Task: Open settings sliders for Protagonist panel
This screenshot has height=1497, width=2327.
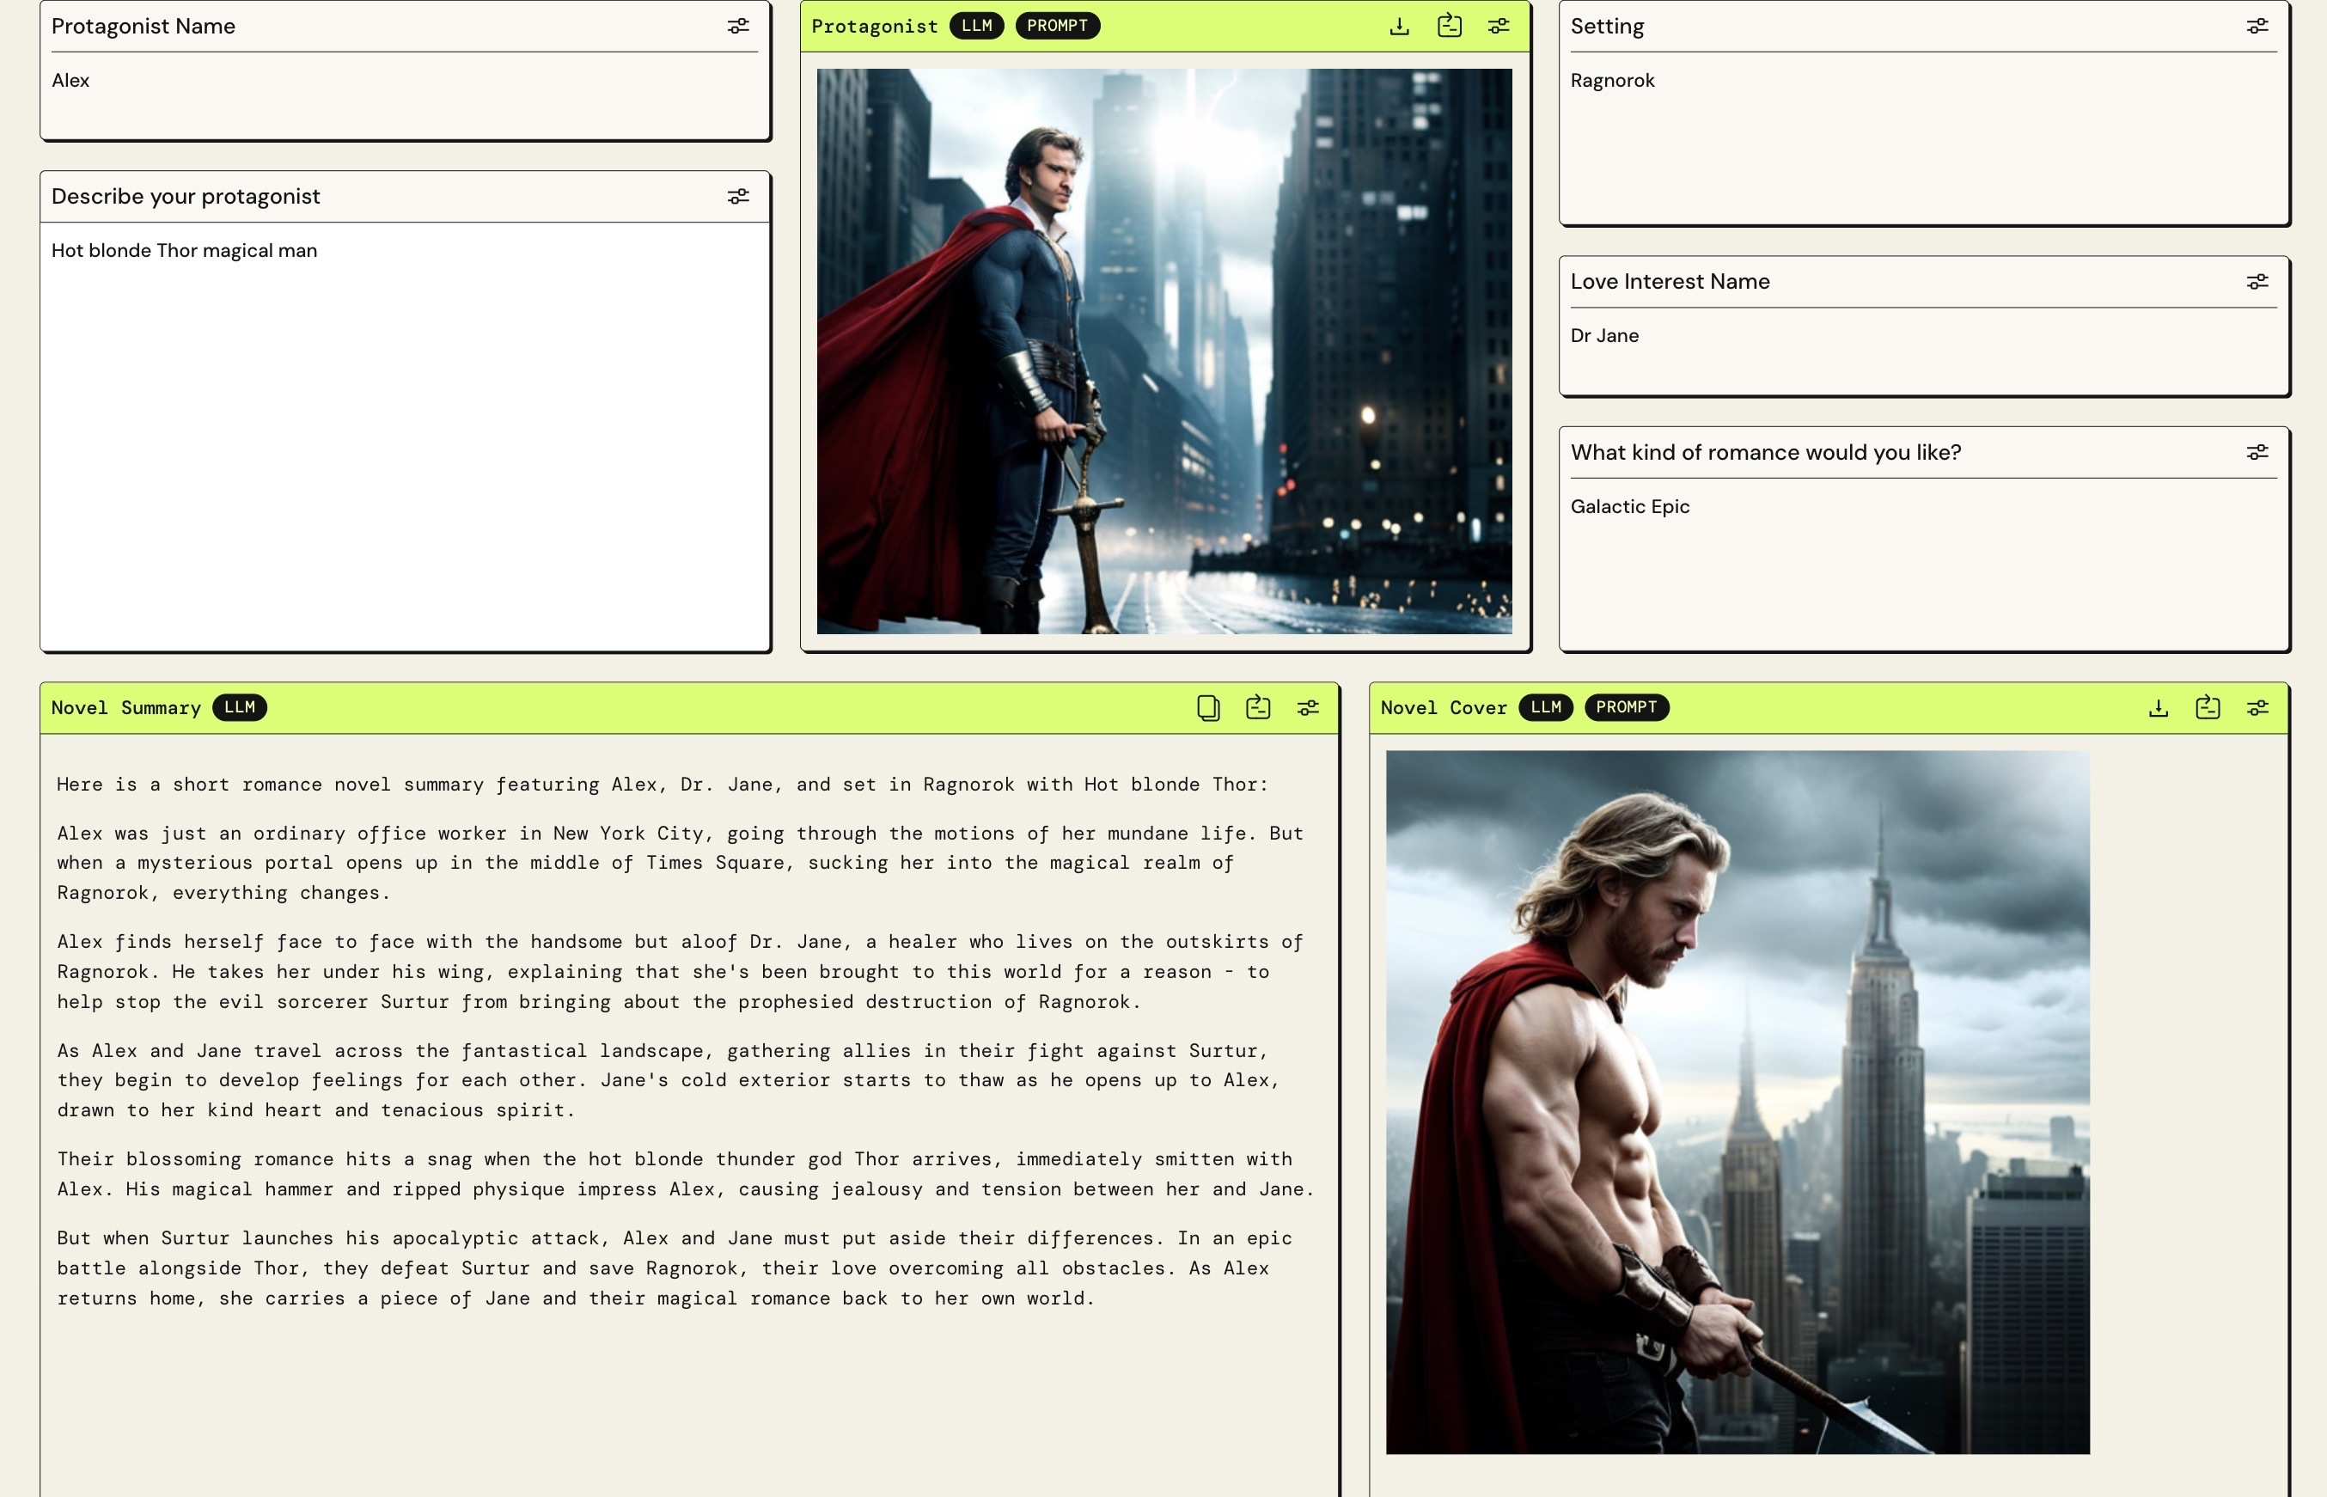Action: click(1499, 27)
